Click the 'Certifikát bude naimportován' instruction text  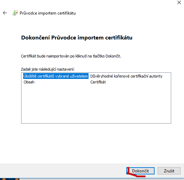point(71,56)
